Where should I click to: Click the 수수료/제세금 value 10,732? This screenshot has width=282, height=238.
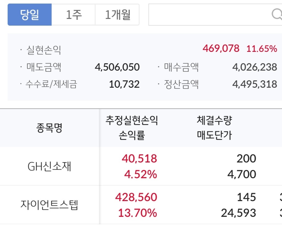pos(124,84)
